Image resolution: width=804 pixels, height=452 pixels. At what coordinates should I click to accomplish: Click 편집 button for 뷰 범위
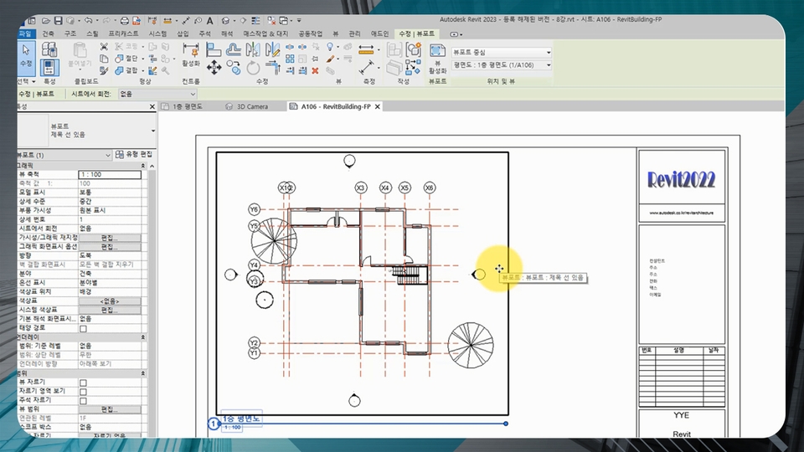(x=110, y=409)
